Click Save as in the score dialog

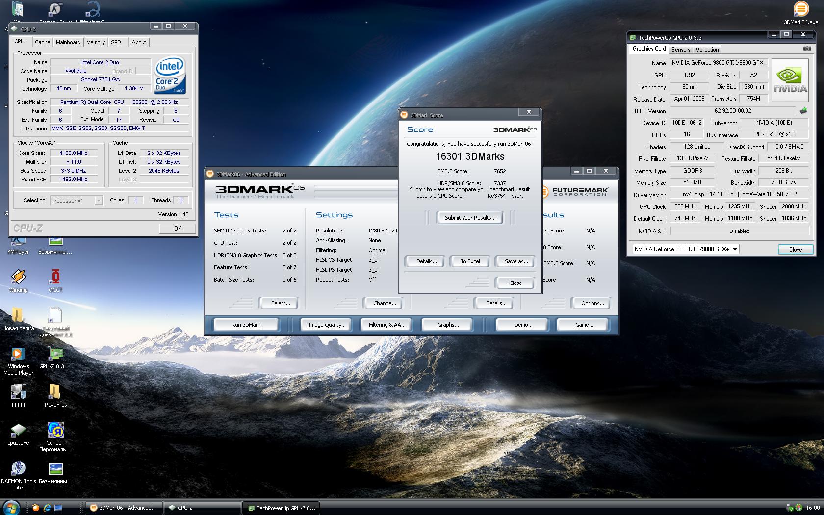[516, 261]
